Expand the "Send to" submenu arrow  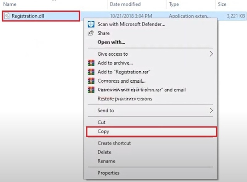(211, 110)
